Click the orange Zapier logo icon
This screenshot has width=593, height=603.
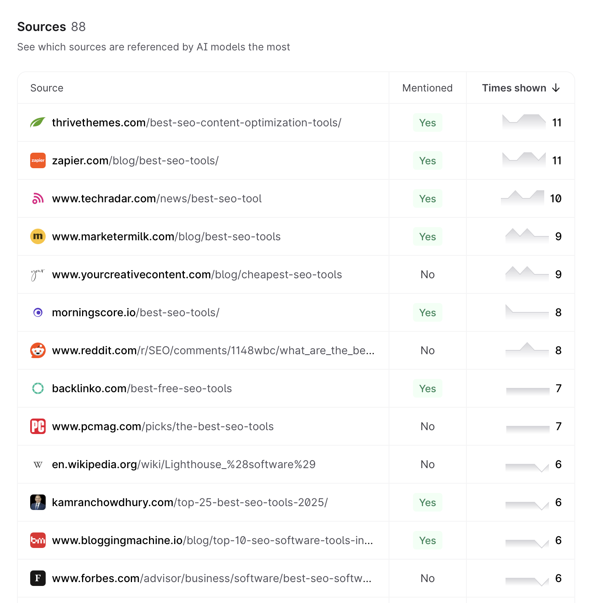click(x=38, y=160)
